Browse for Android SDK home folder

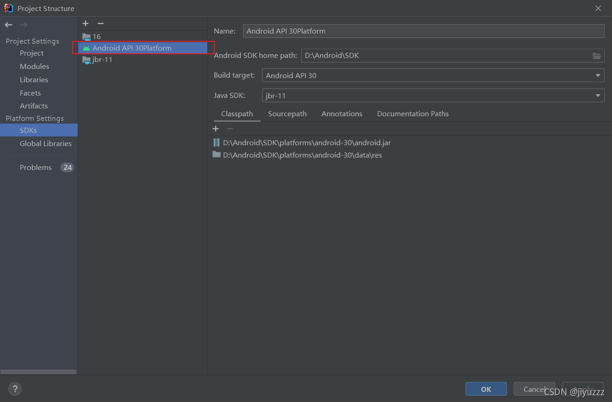(597, 56)
